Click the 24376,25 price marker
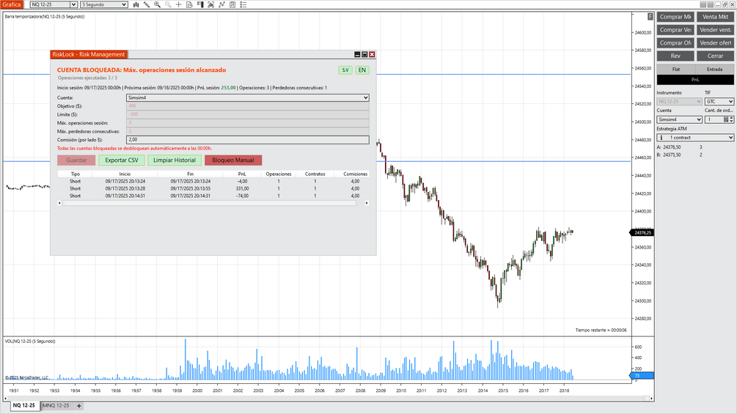Image resolution: width=737 pixels, height=414 pixels. [x=642, y=233]
